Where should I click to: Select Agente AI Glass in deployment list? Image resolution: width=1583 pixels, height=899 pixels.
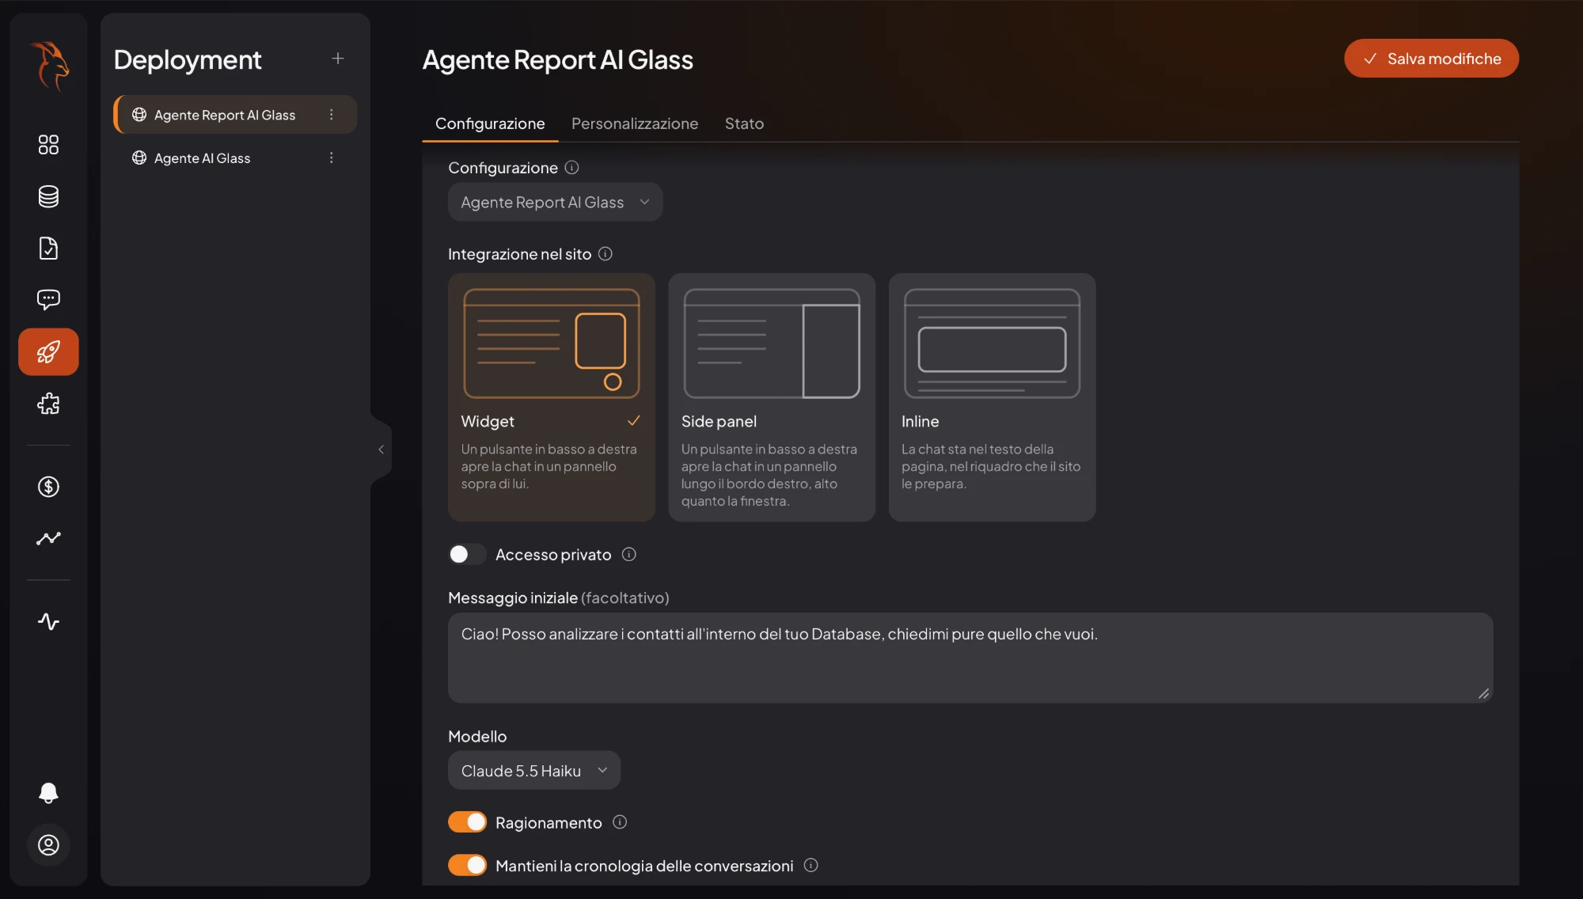pos(235,157)
